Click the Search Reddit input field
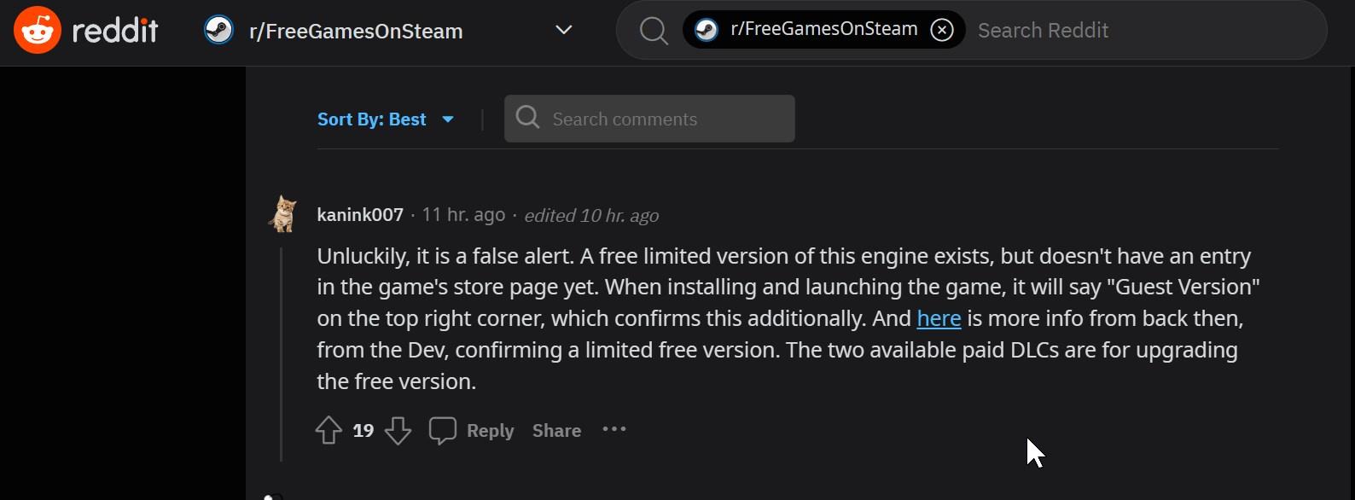 (x=1143, y=31)
